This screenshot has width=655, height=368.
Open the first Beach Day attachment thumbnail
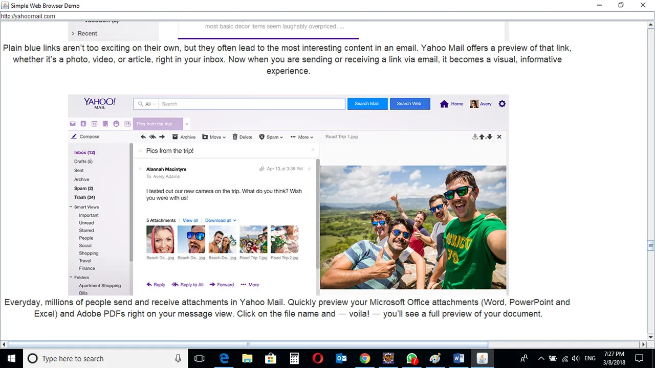pos(160,239)
